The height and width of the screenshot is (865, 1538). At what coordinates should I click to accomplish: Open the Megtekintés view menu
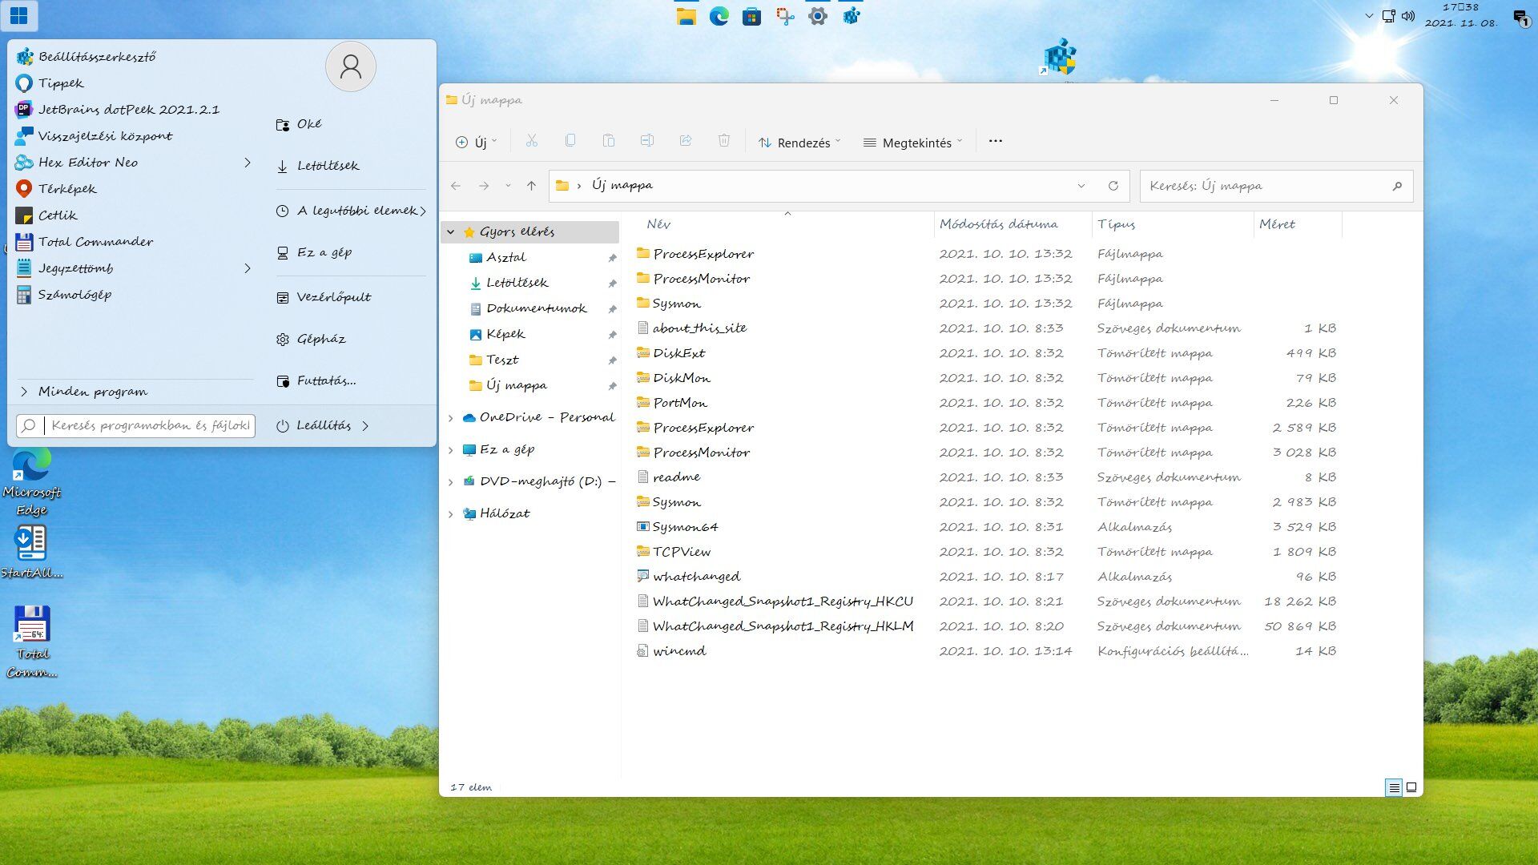[x=912, y=143]
